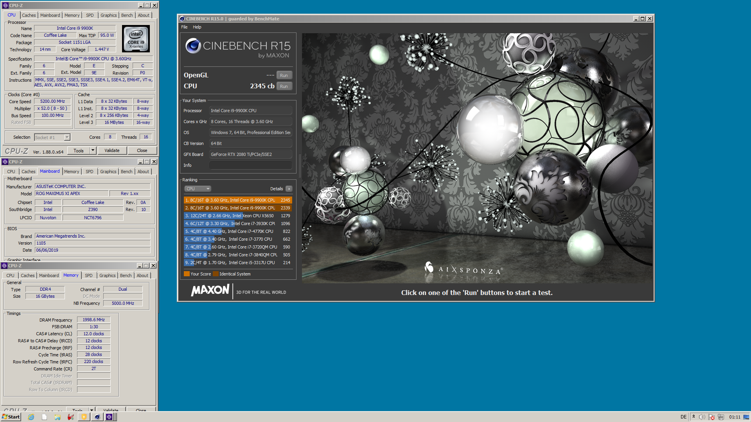This screenshot has height=422, width=751.
Task: Open the Action Center flag icon
Action: tap(711, 417)
